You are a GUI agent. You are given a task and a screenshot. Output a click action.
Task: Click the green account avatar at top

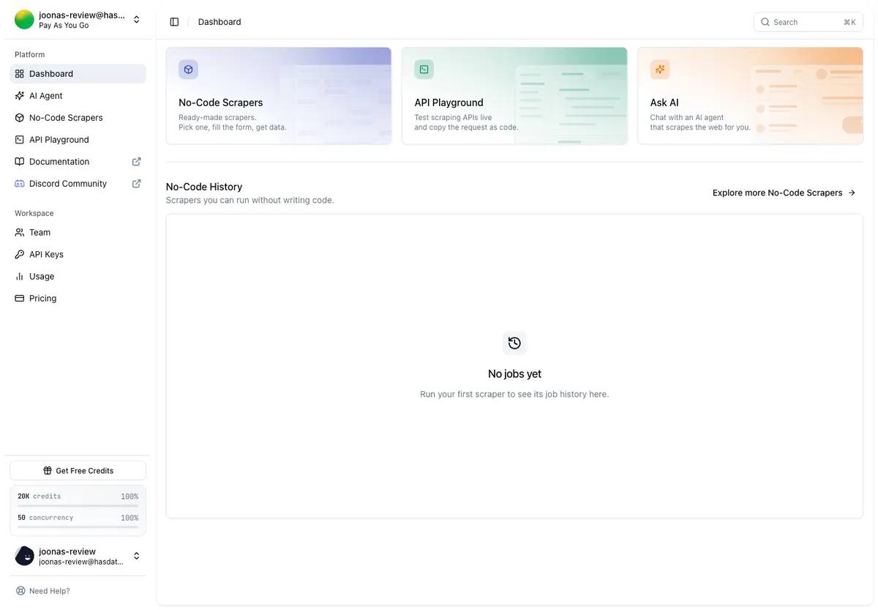24,20
